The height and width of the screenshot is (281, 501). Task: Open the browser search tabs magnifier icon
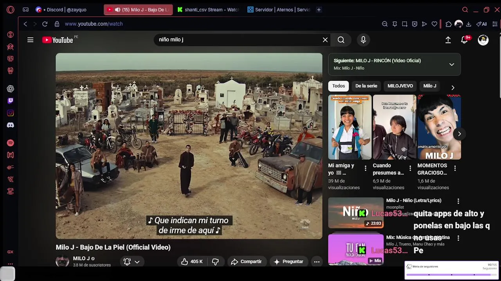pyautogui.click(x=465, y=10)
